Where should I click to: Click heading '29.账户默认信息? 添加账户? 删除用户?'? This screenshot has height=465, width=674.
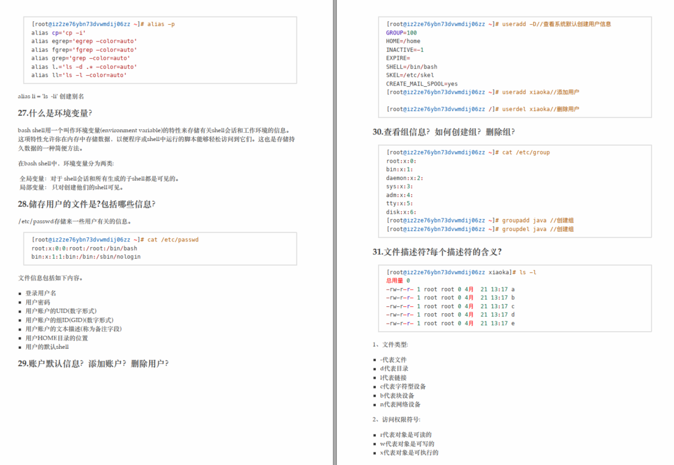[x=93, y=363]
